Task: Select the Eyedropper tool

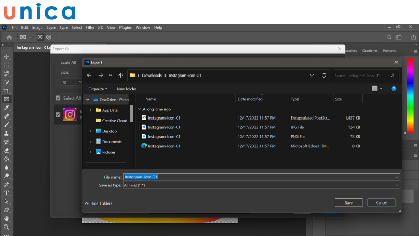Action: [7, 108]
